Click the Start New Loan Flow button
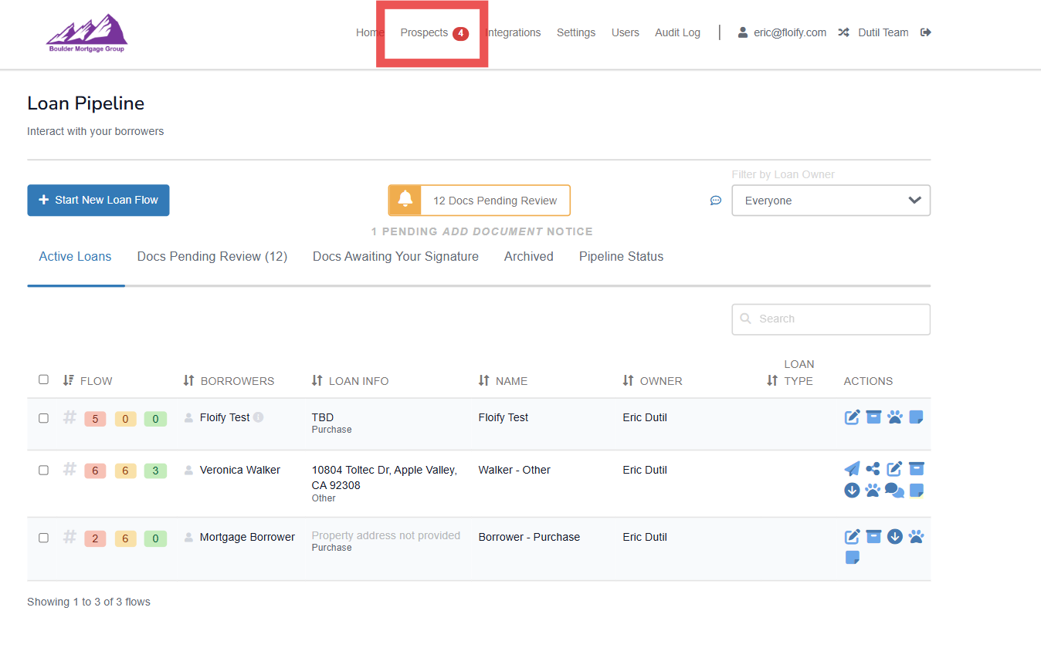This screenshot has width=1041, height=658. [x=98, y=201]
